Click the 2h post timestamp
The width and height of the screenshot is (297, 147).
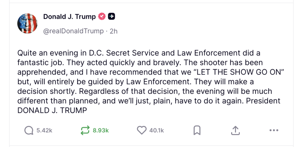114,31
